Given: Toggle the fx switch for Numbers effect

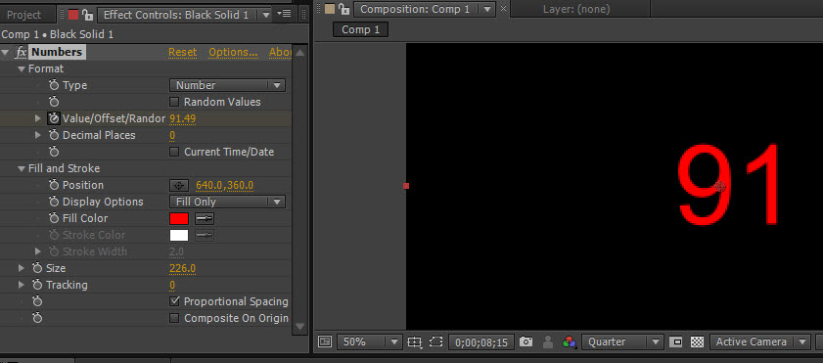Looking at the screenshot, I should [x=21, y=52].
